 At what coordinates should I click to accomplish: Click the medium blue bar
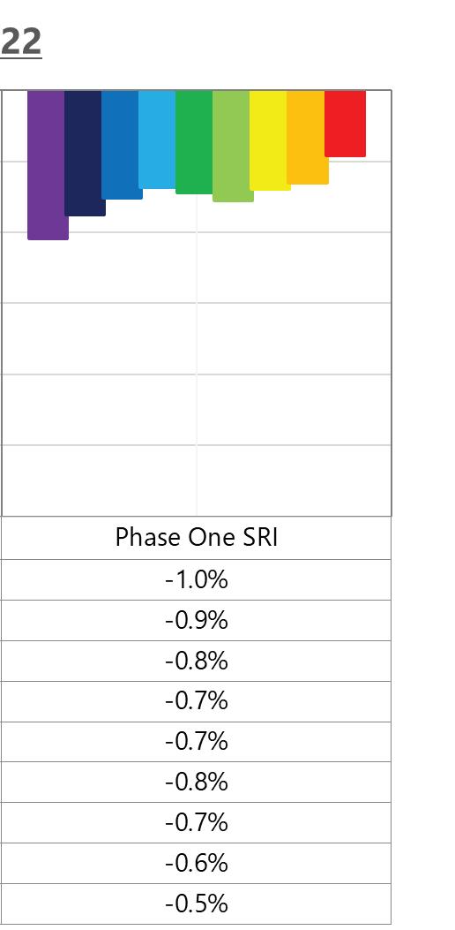[122, 145]
